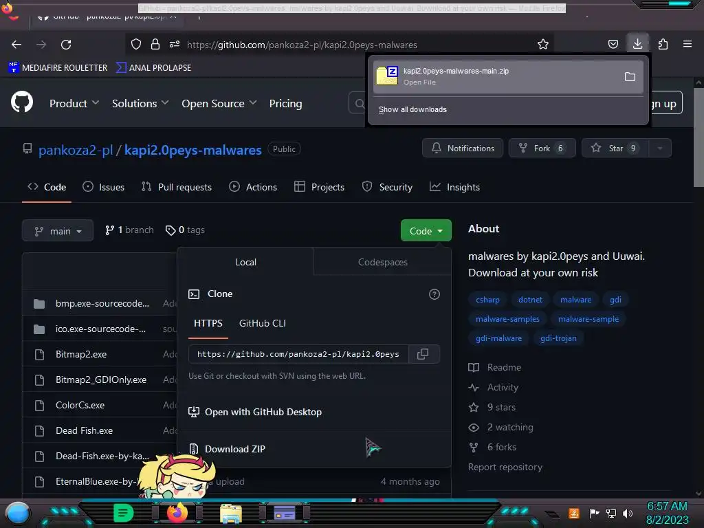Click the csharp topic tag
The width and height of the screenshot is (704, 528).
click(487, 300)
